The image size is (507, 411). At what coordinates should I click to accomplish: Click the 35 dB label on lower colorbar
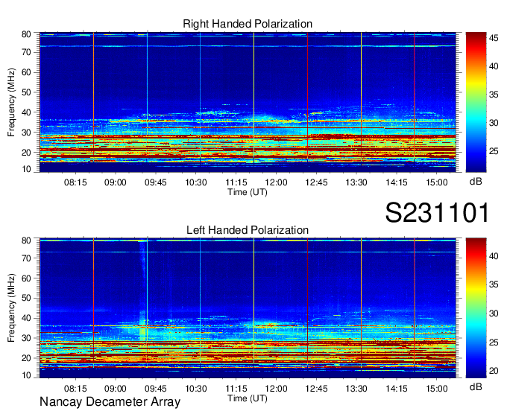[x=494, y=284]
